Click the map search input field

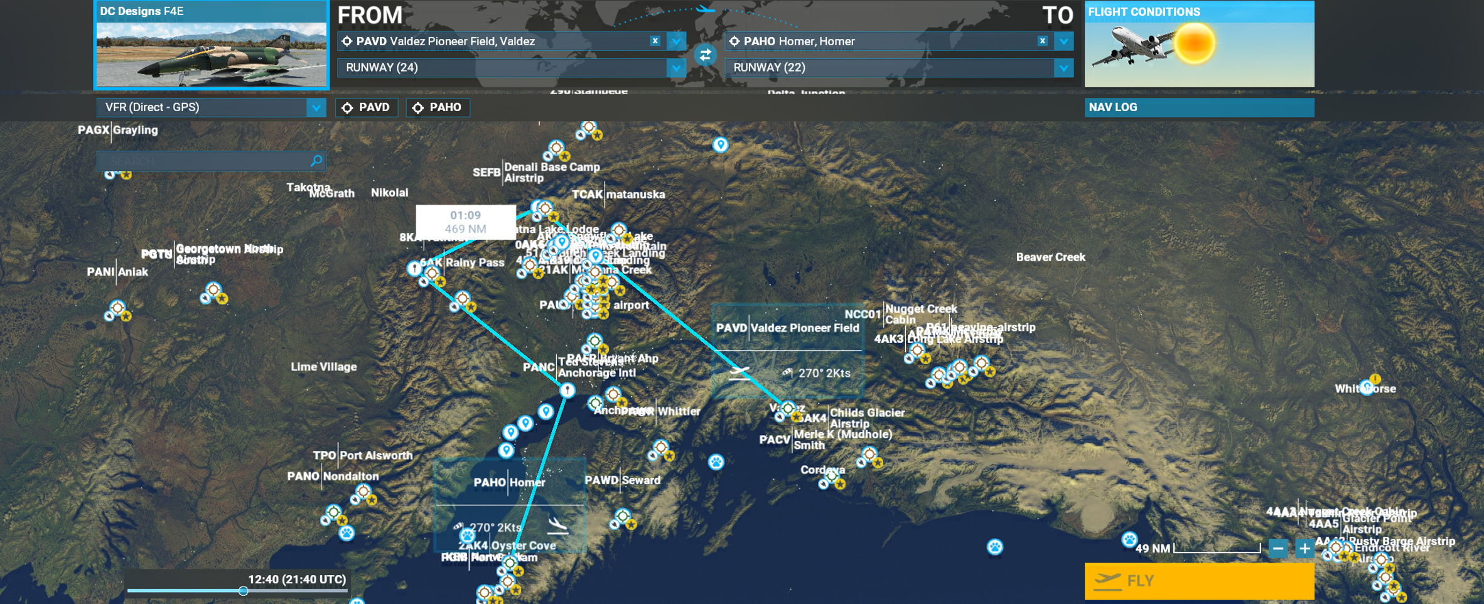(211, 161)
